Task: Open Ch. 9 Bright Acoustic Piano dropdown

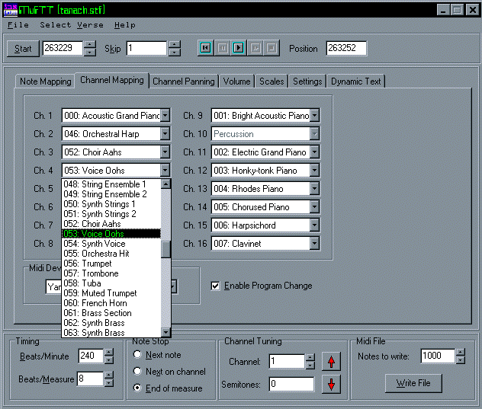Action: point(314,116)
